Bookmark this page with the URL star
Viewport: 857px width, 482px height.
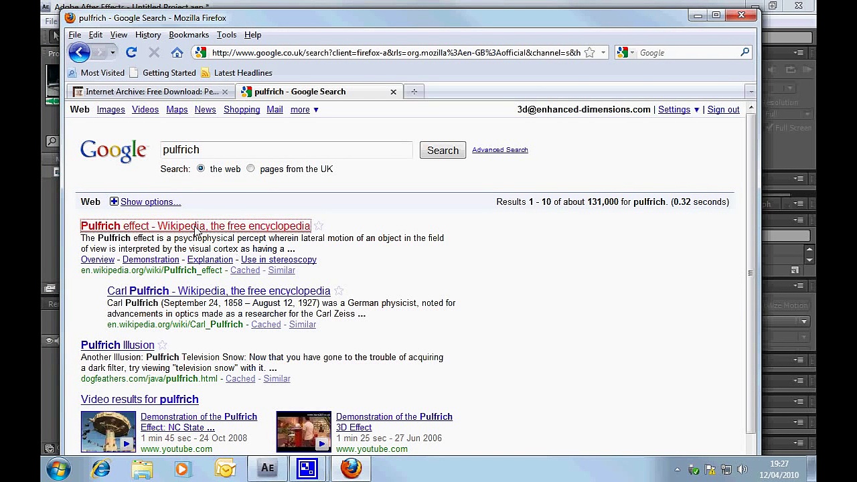589,52
